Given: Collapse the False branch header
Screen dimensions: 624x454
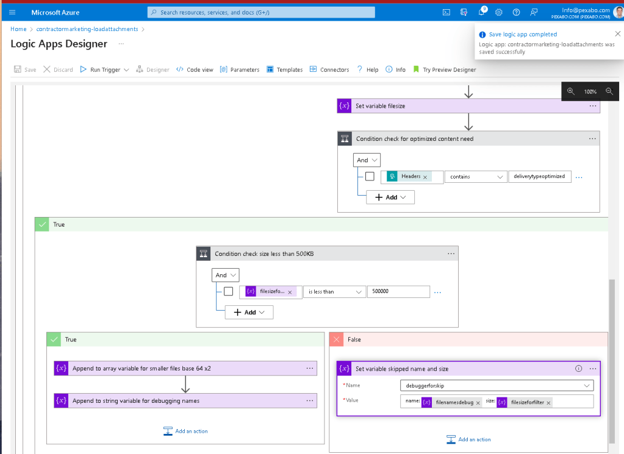Looking at the screenshot, I should 468,339.
